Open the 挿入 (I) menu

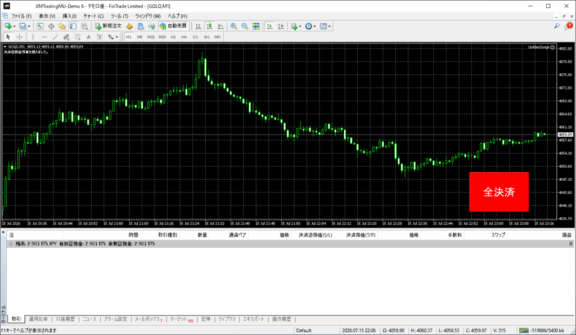(69, 16)
